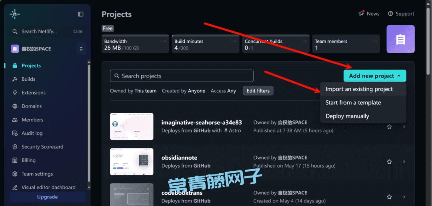Click the Concurrent builds usage card
Image resolution: width=432 pixels, height=206 pixels.
click(276, 44)
